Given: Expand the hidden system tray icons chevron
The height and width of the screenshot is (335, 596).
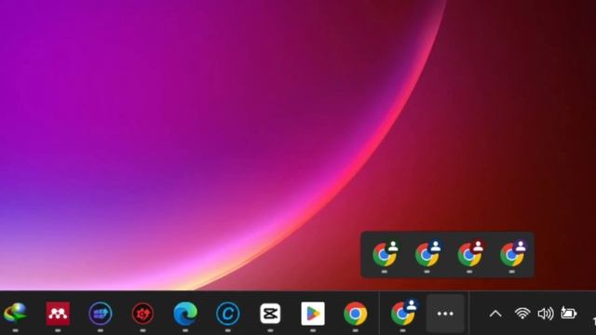Looking at the screenshot, I should click(x=495, y=314).
